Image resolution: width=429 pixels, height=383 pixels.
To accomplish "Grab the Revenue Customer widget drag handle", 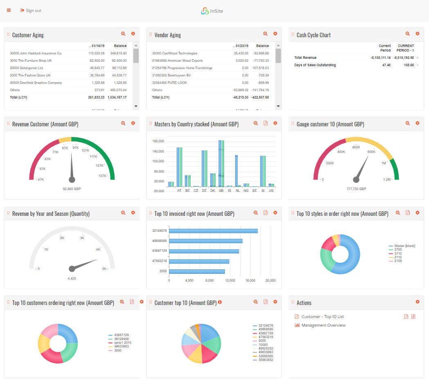I will [8, 123].
